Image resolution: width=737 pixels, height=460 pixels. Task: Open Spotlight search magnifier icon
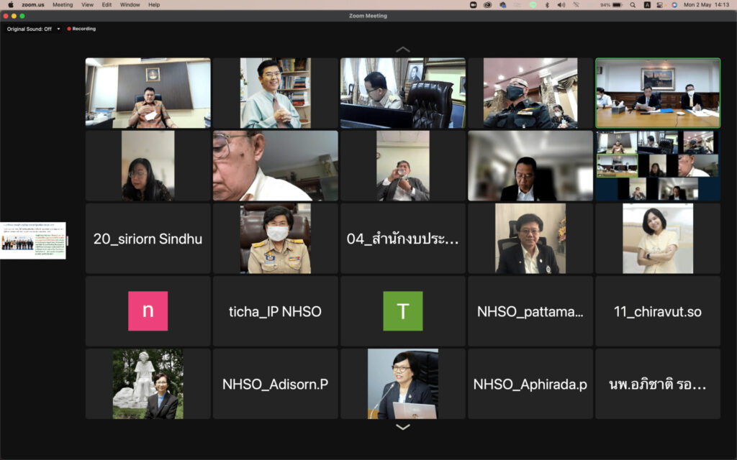point(633,4)
